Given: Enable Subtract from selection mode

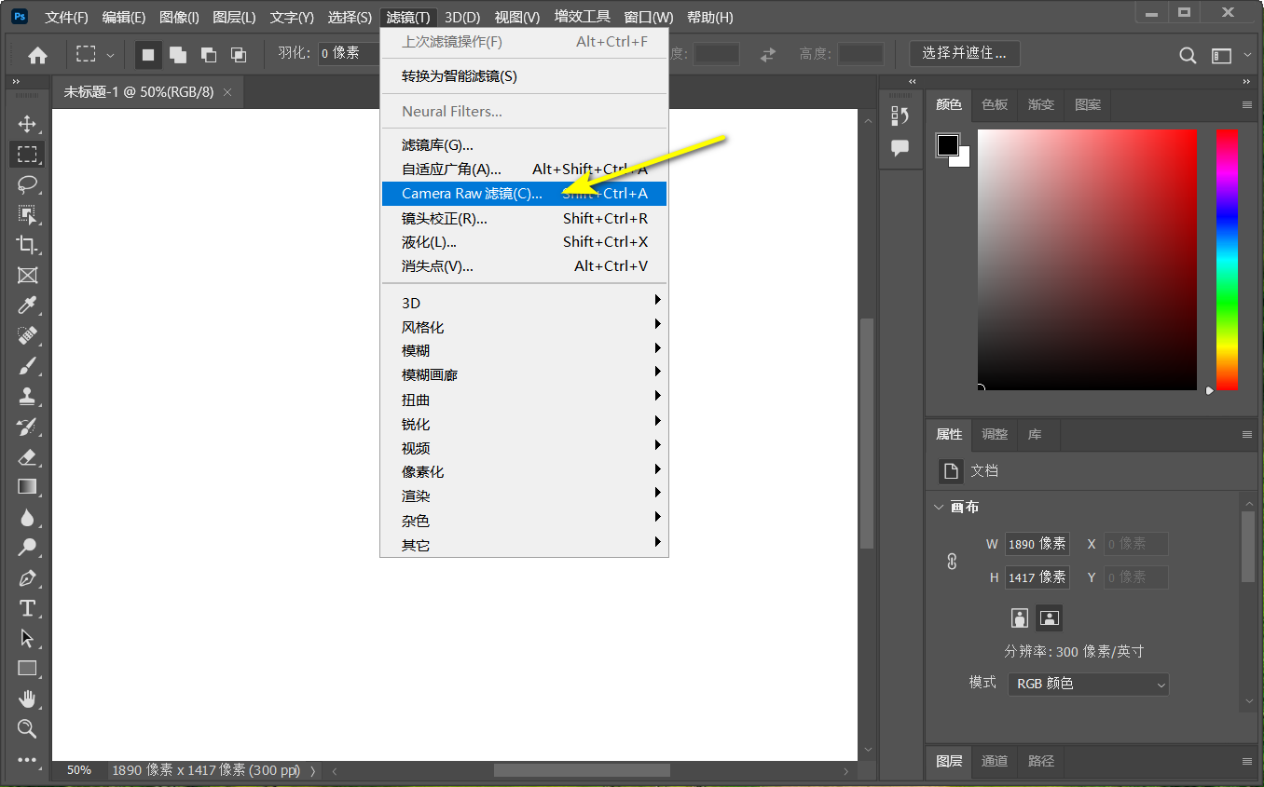Looking at the screenshot, I should coord(208,55).
